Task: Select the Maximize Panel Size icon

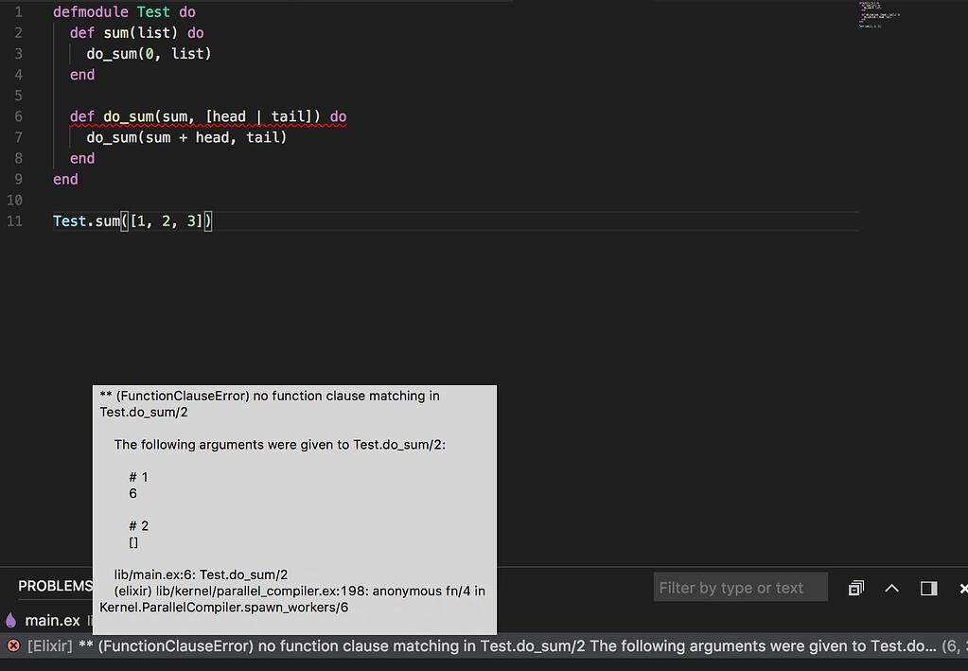Action: (928, 587)
